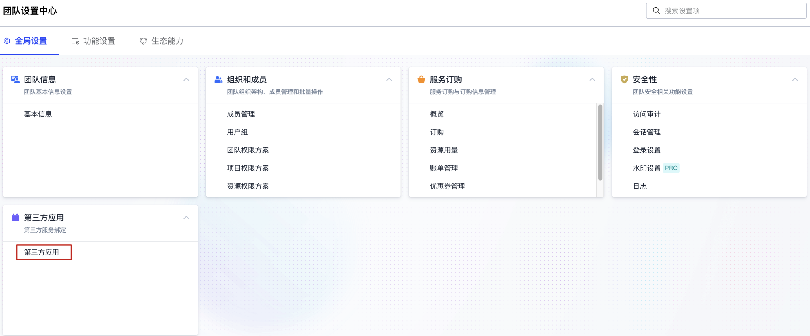
Task: Click the 组织和成员 people icon
Action: click(x=218, y=79)
